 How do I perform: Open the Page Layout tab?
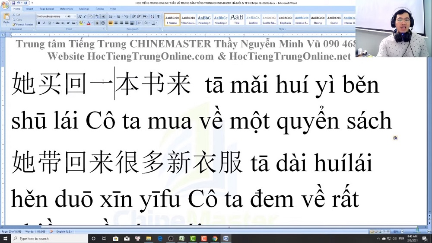tap(47, 9)
